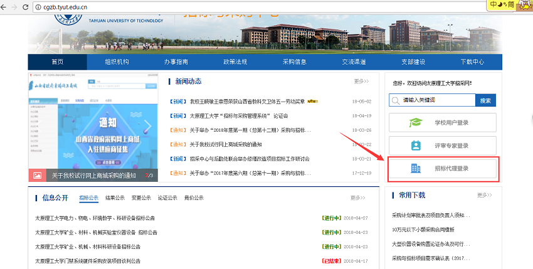
Task: Open the 办事指南 menu
Action: point(176,62)
